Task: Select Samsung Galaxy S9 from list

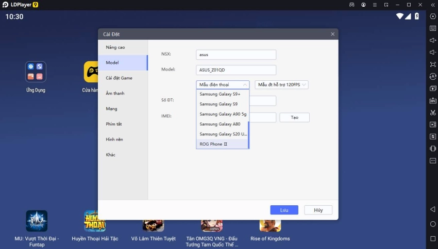Action: coord(222,104)
